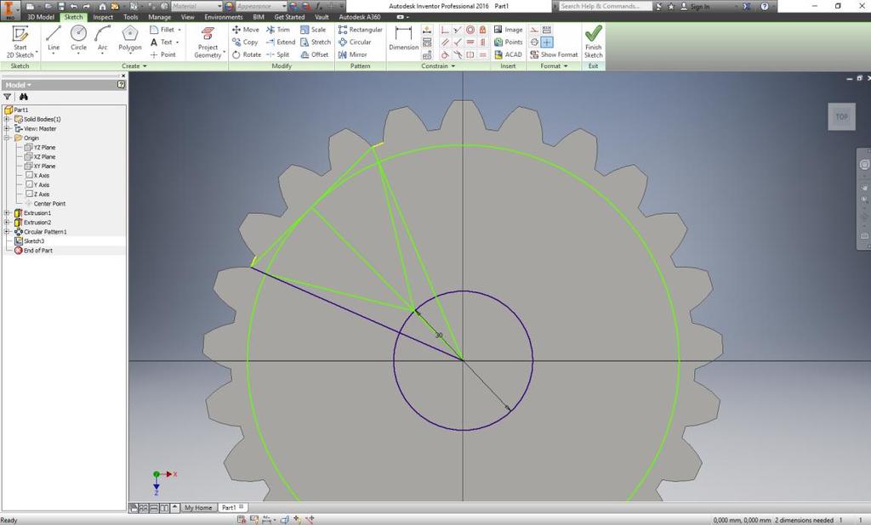This screenshot has width=871, height=525.
Task: Open the Environments ribbon tab
Action: click(224, 17)
